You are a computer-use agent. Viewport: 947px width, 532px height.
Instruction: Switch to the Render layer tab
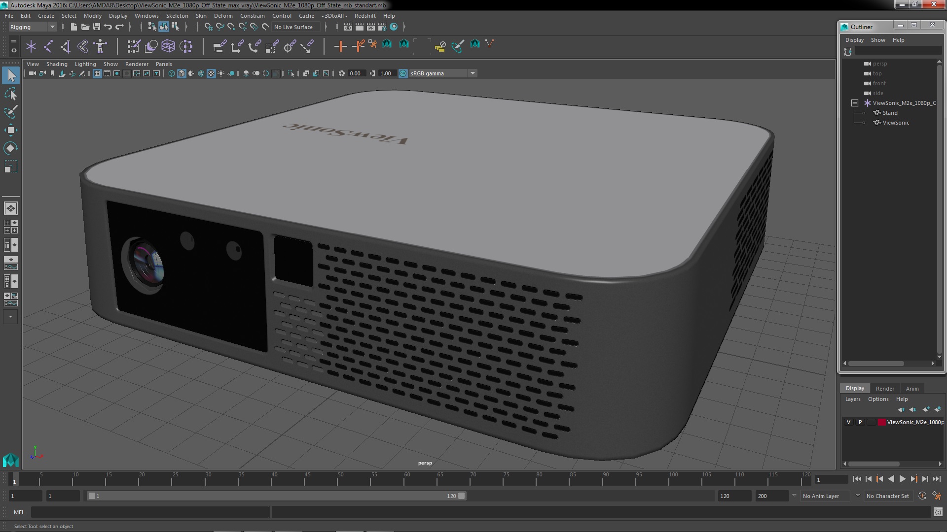[x=885, y=389]
